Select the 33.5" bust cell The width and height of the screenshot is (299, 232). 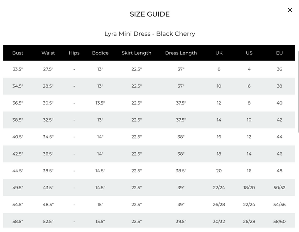tap(18, 69)
